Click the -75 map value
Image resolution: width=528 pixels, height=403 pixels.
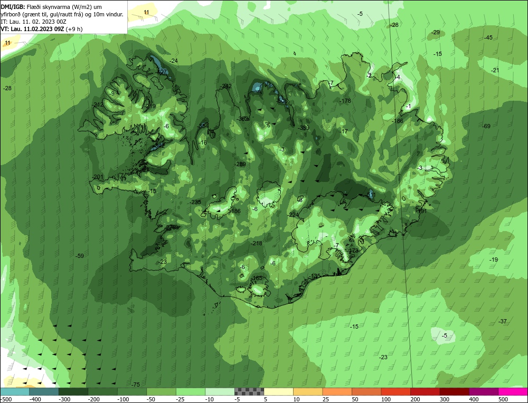click(x=135, y=385)
